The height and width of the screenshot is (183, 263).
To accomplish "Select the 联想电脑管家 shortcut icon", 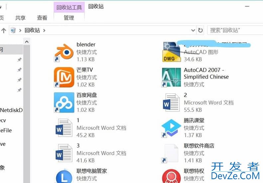I will click(x=64, y=176).
